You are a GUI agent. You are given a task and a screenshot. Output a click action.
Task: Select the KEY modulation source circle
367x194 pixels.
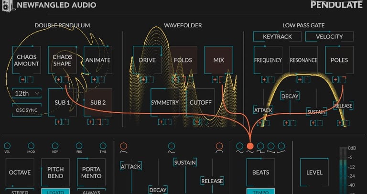click(x=55, y=146)
